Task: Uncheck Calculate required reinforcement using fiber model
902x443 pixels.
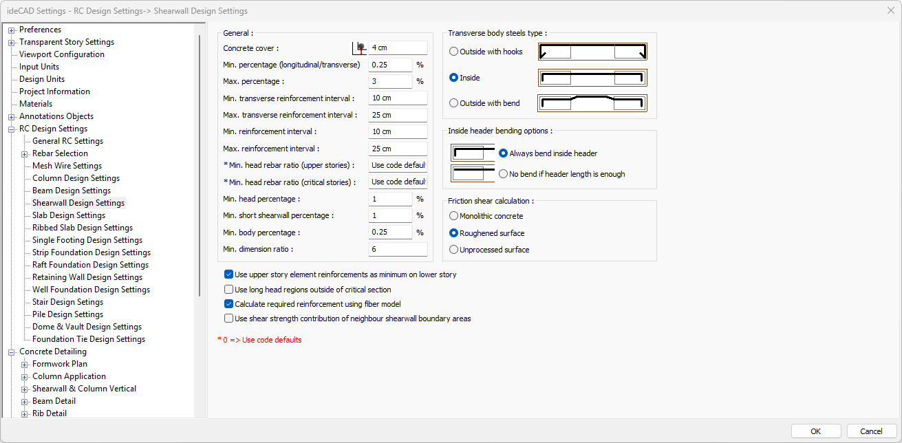Action: click(x=229, y=304)
